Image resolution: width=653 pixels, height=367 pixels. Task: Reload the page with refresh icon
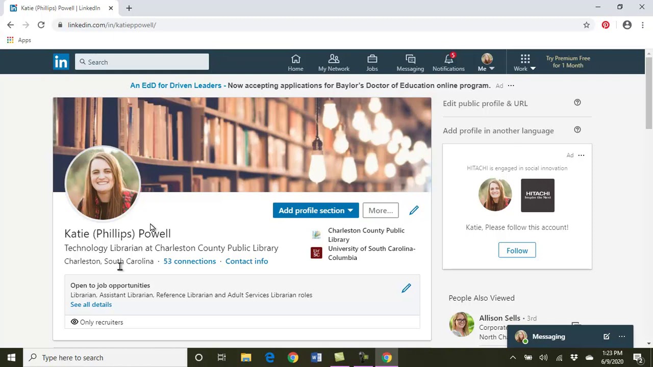41,25
